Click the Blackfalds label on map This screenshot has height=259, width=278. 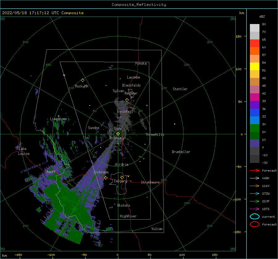(131, 85)
